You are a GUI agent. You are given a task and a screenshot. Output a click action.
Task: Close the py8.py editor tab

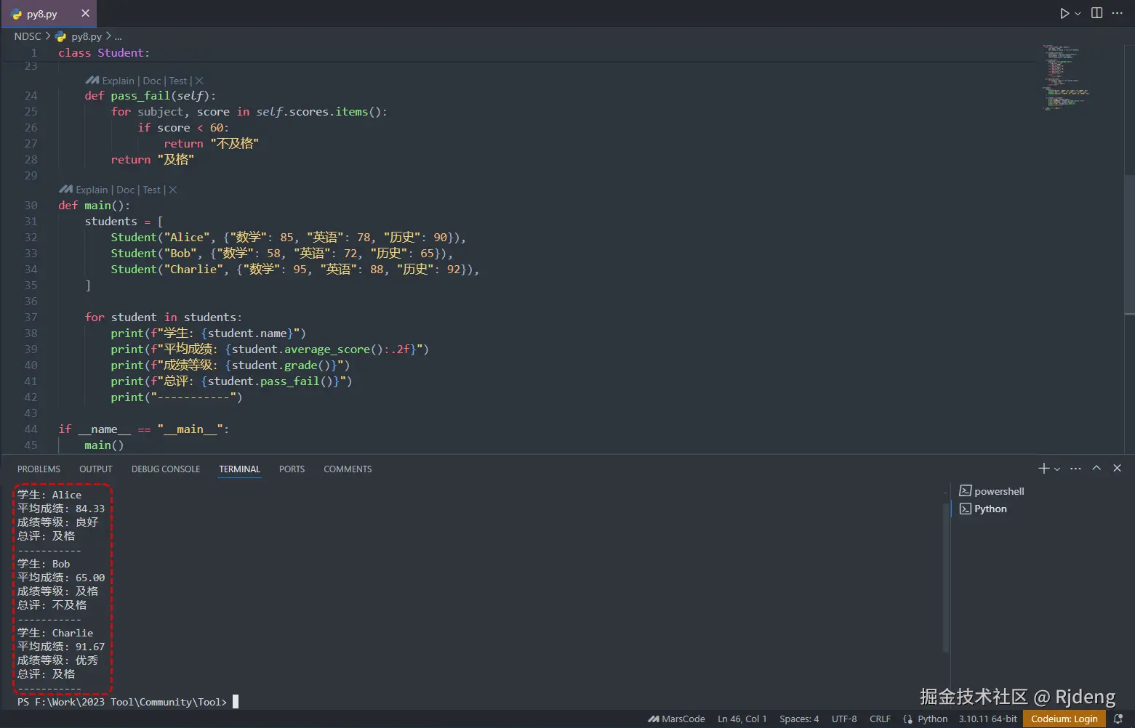(x=85, y=13)
